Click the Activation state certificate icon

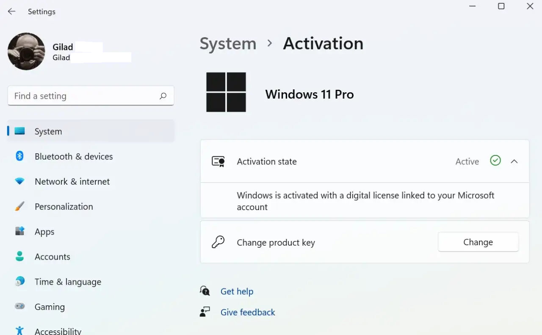coord(218,161)
